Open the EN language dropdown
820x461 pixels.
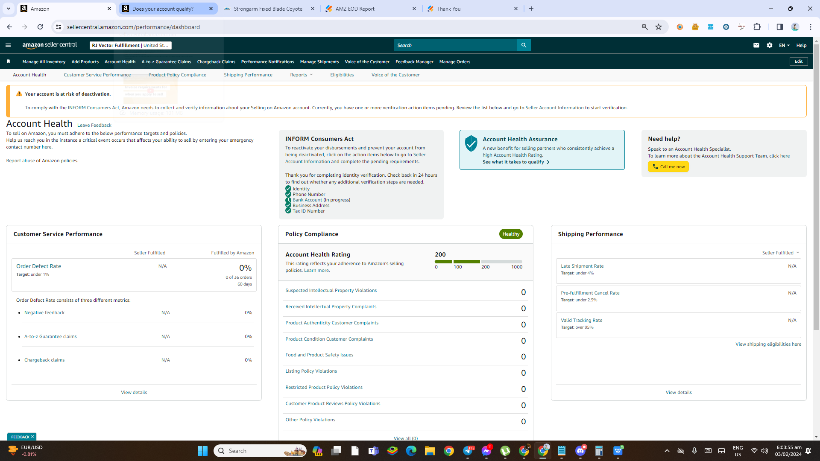784,45
